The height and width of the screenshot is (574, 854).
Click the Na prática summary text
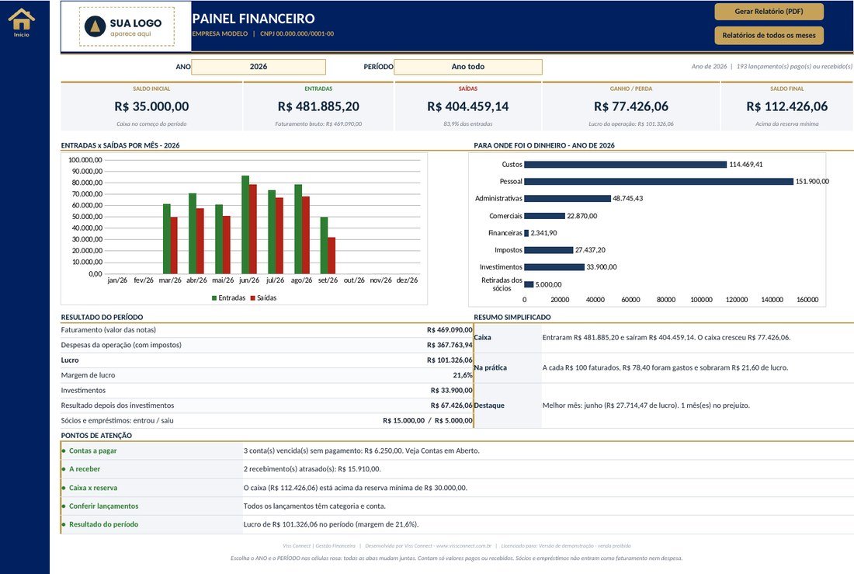(x=665, y=368)
